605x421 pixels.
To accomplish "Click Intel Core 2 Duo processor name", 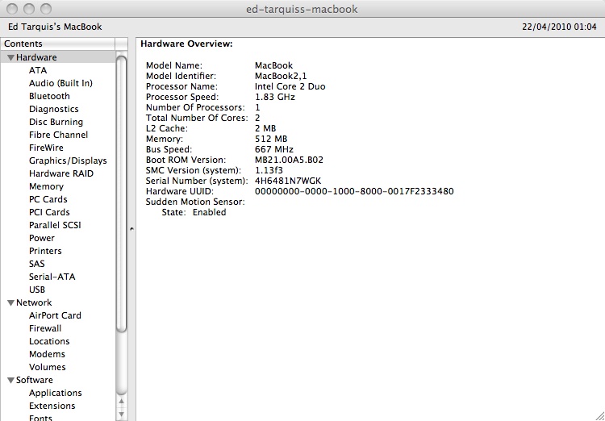I will tap(290, 86).
